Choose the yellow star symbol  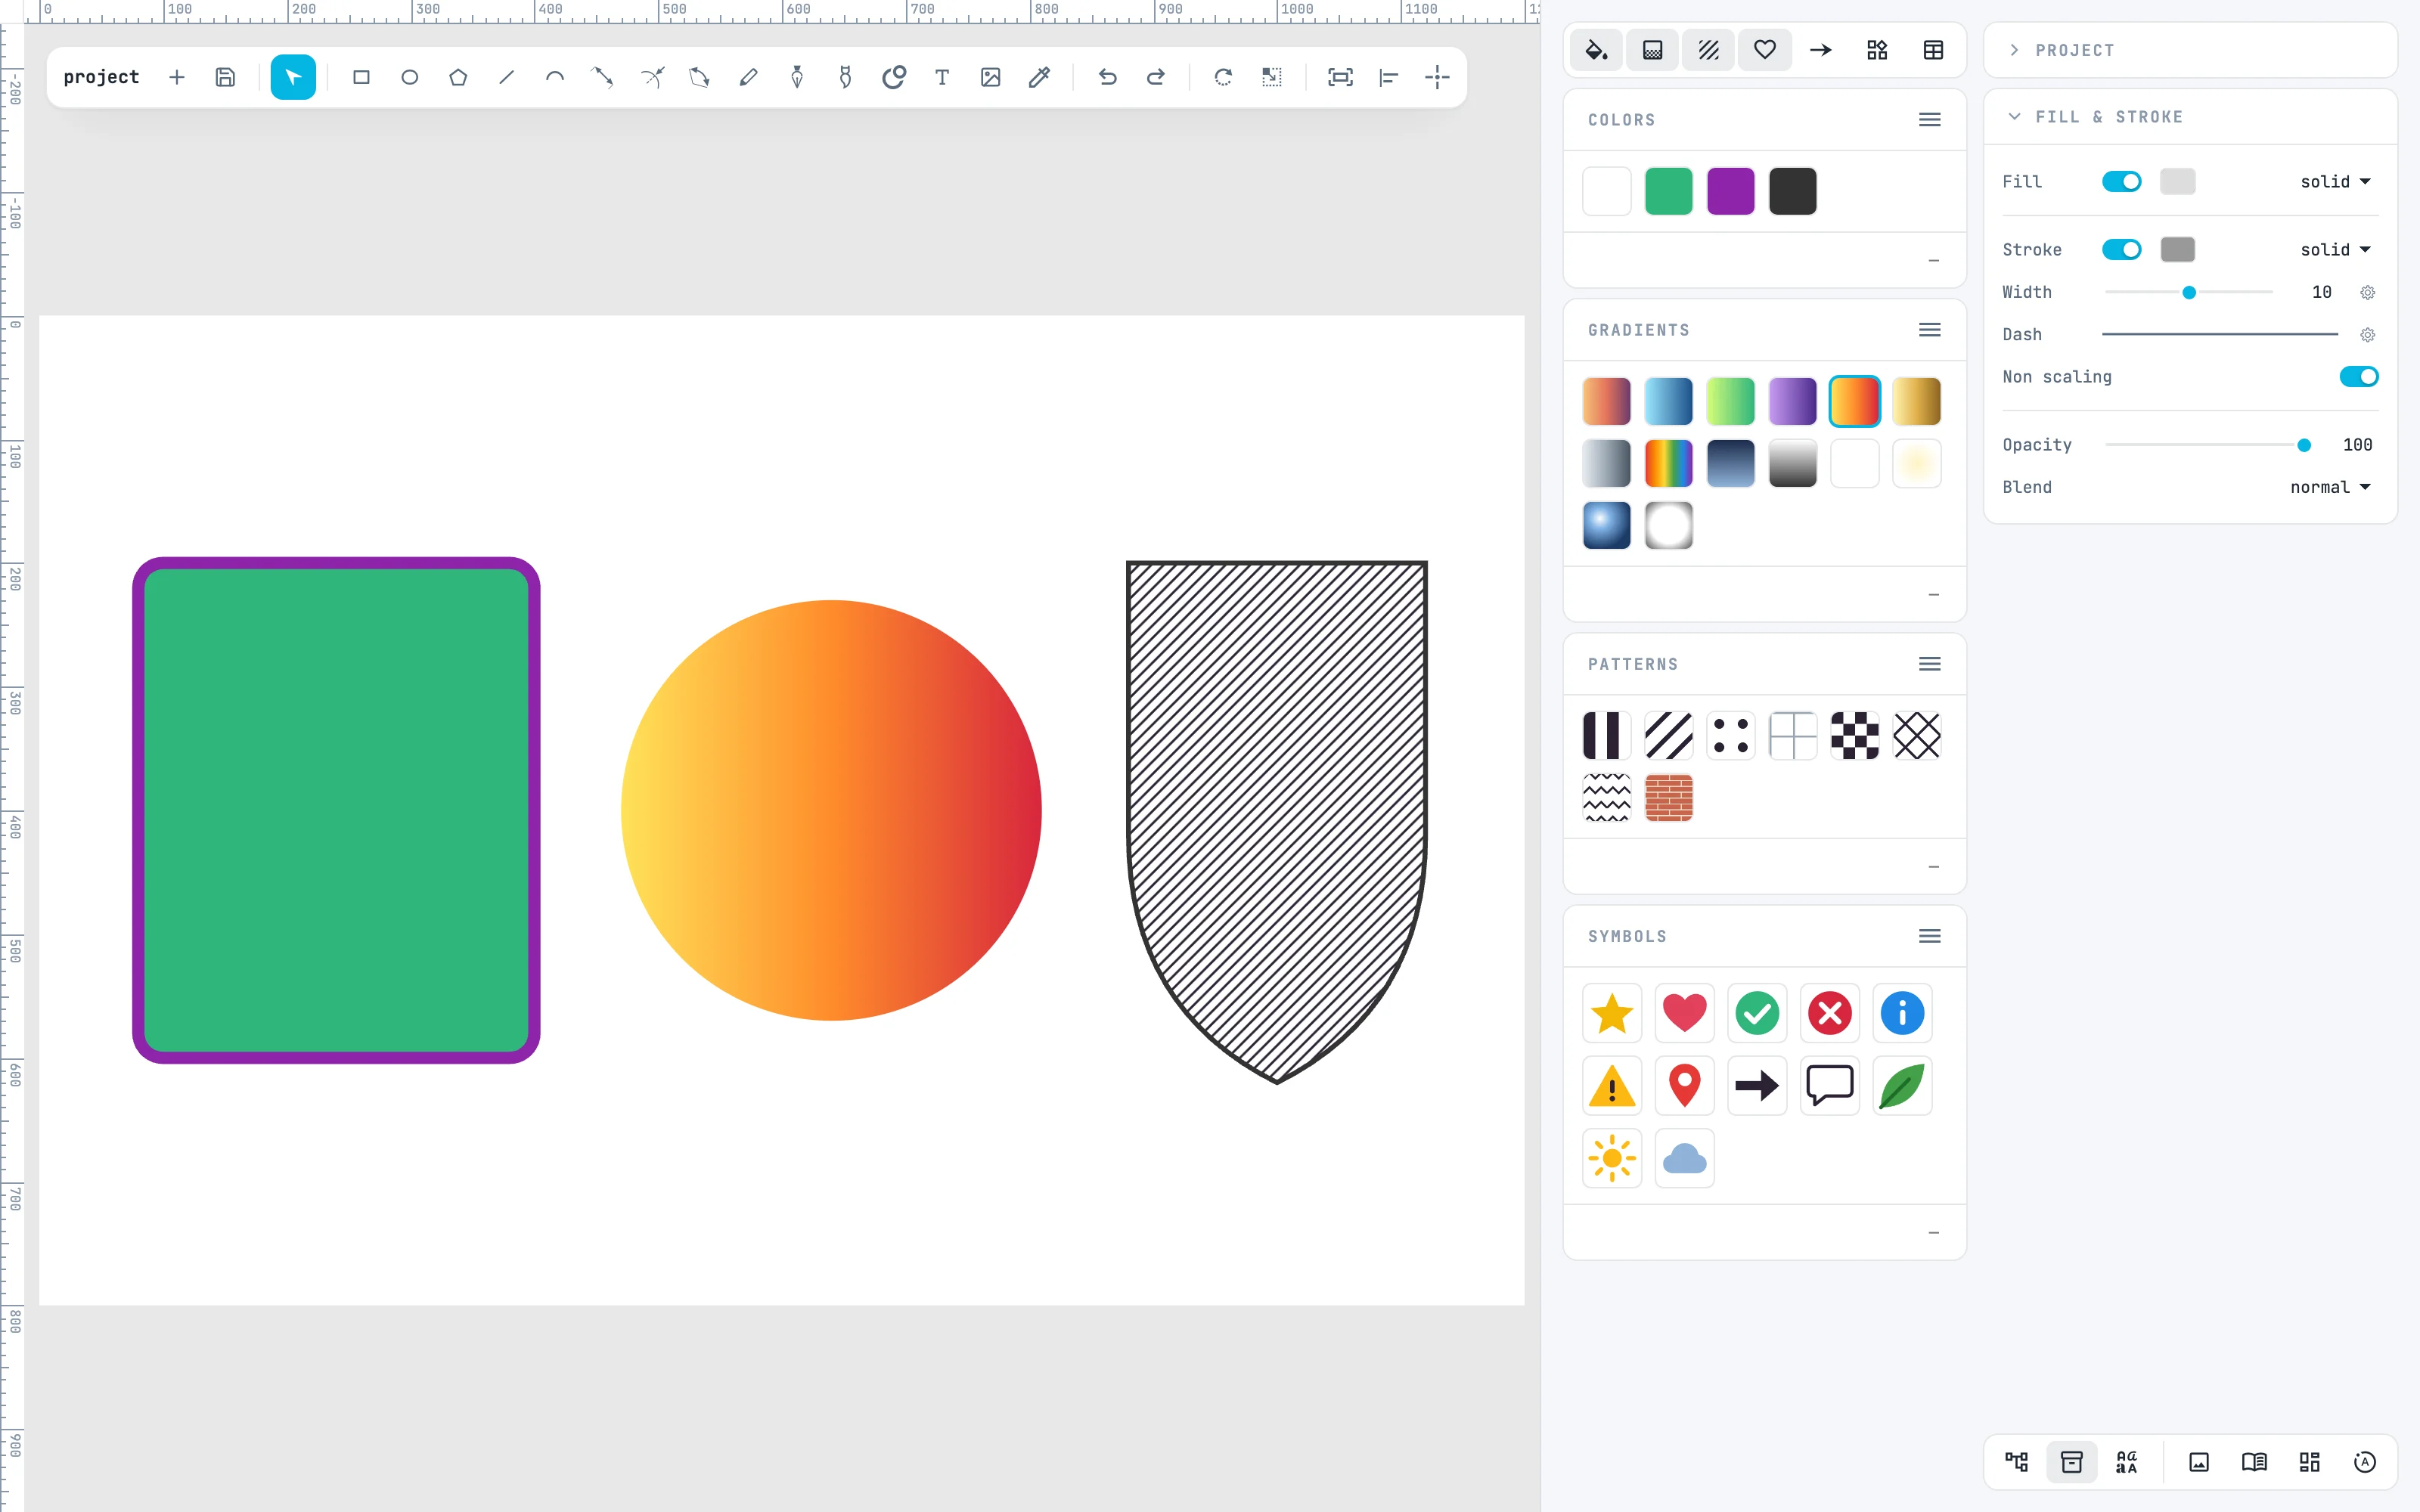(1612, 1013)
